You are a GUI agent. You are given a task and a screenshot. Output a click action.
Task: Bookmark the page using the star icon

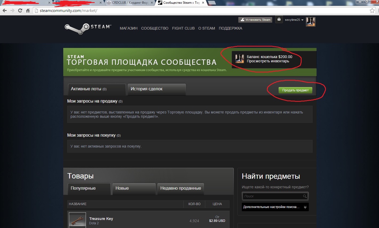point(372,11)
